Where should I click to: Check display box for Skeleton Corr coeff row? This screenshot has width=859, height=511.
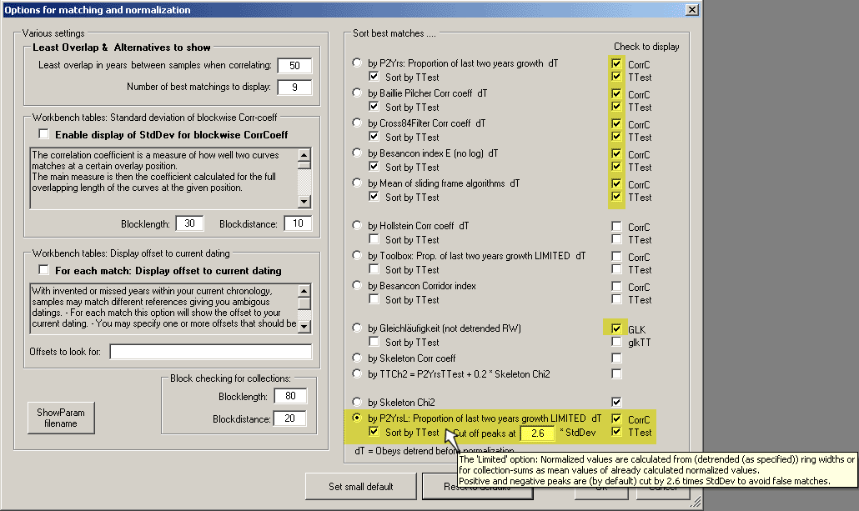[617, 358]
